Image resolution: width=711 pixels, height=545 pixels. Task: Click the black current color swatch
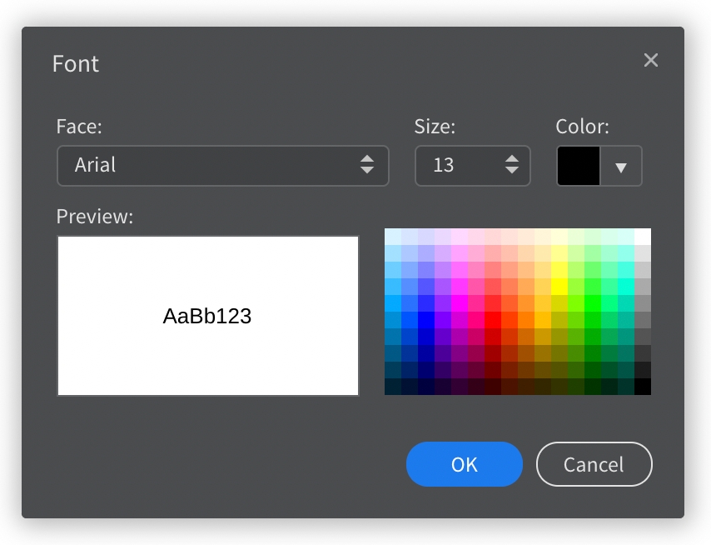tap(579, 166)
